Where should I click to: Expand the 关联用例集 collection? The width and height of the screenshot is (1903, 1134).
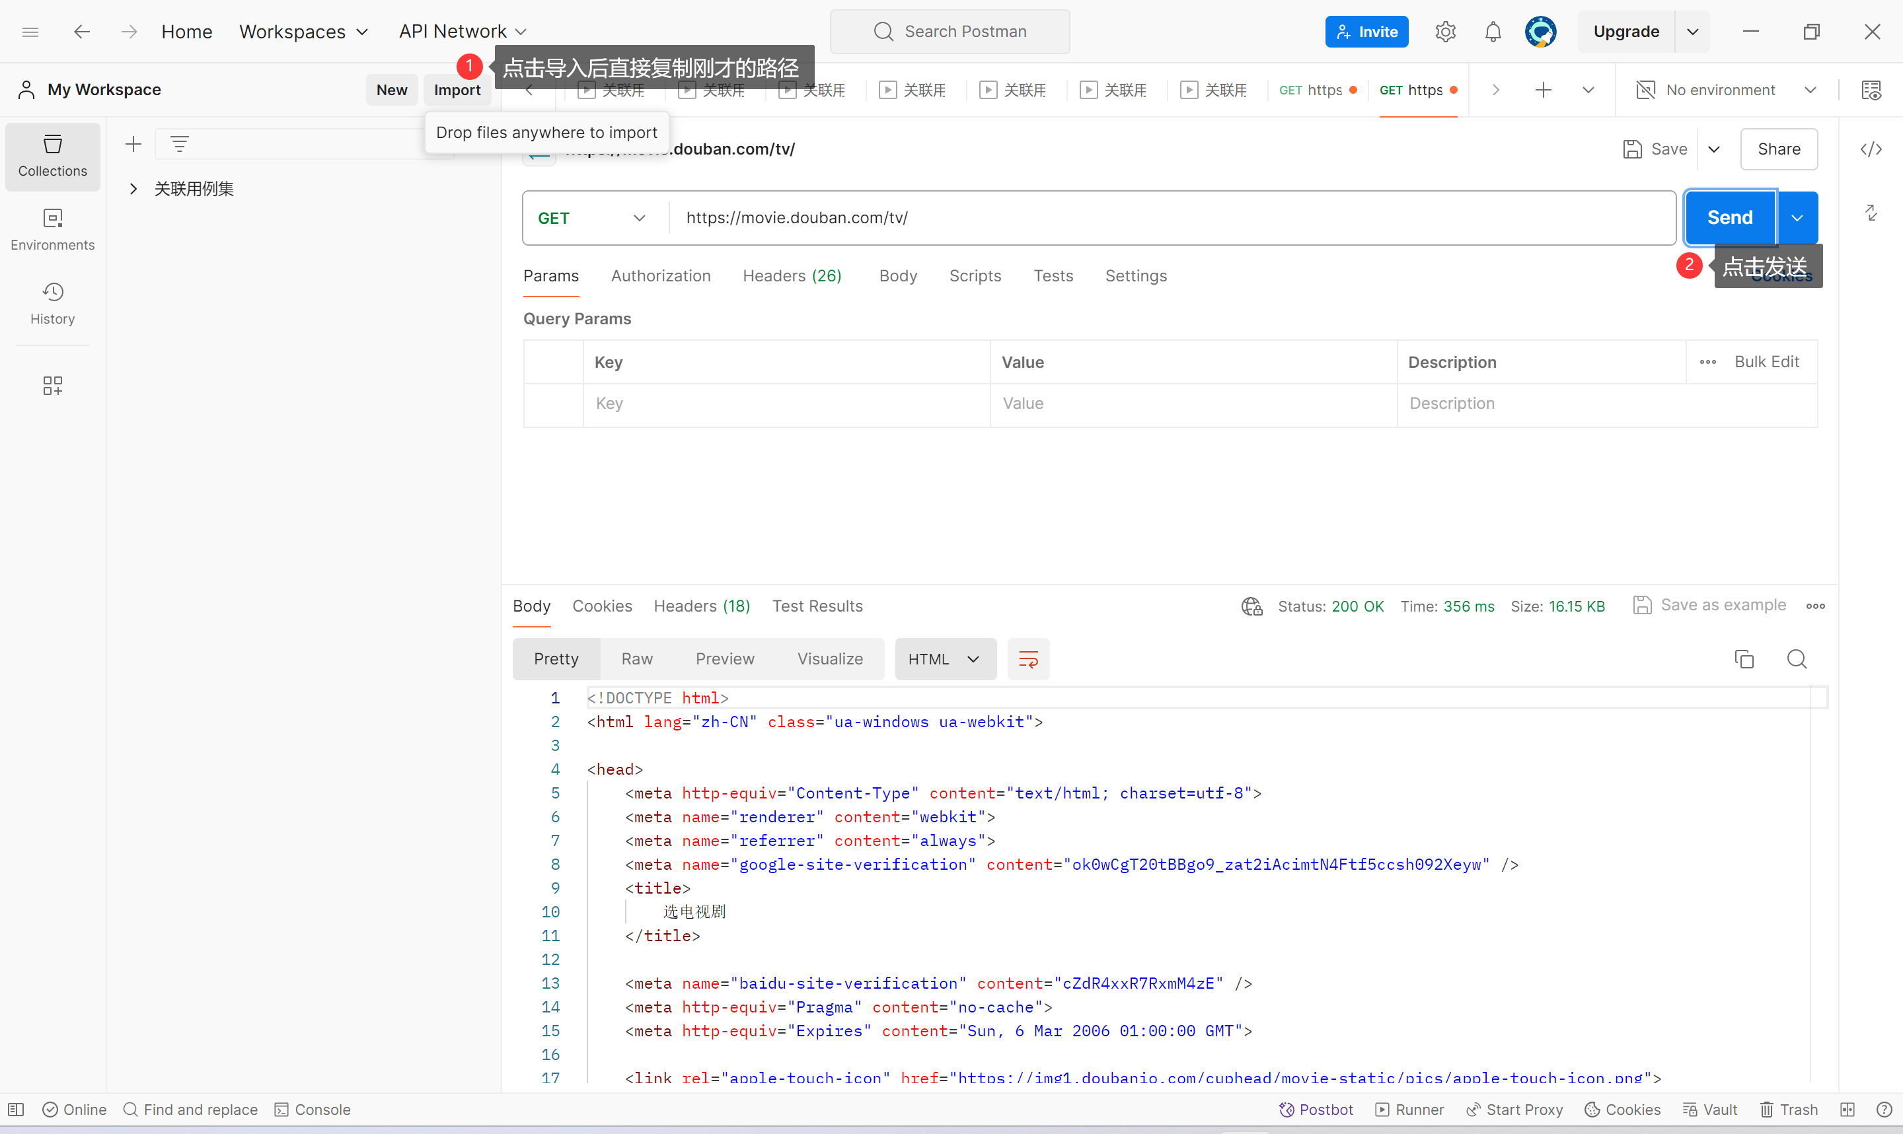(133, 189)
